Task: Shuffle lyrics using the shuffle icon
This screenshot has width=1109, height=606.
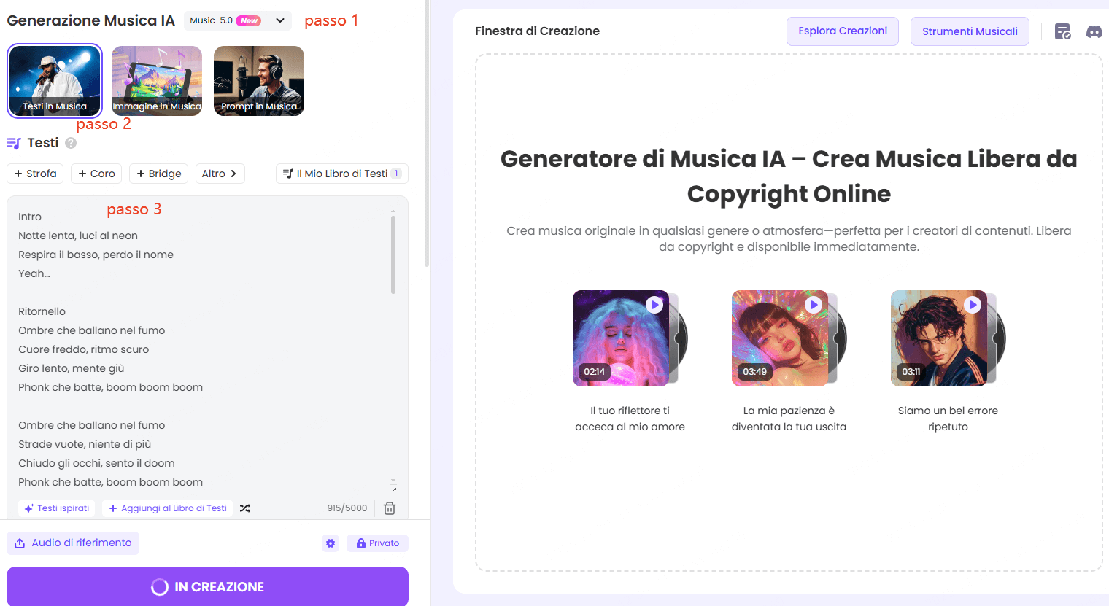Action: pos(244,508)
